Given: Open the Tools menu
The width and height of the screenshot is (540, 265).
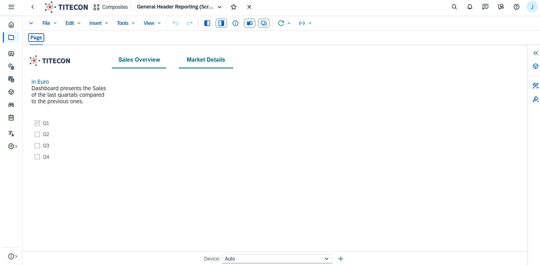Looking at the screenshot, I should (x=126, y=23).
